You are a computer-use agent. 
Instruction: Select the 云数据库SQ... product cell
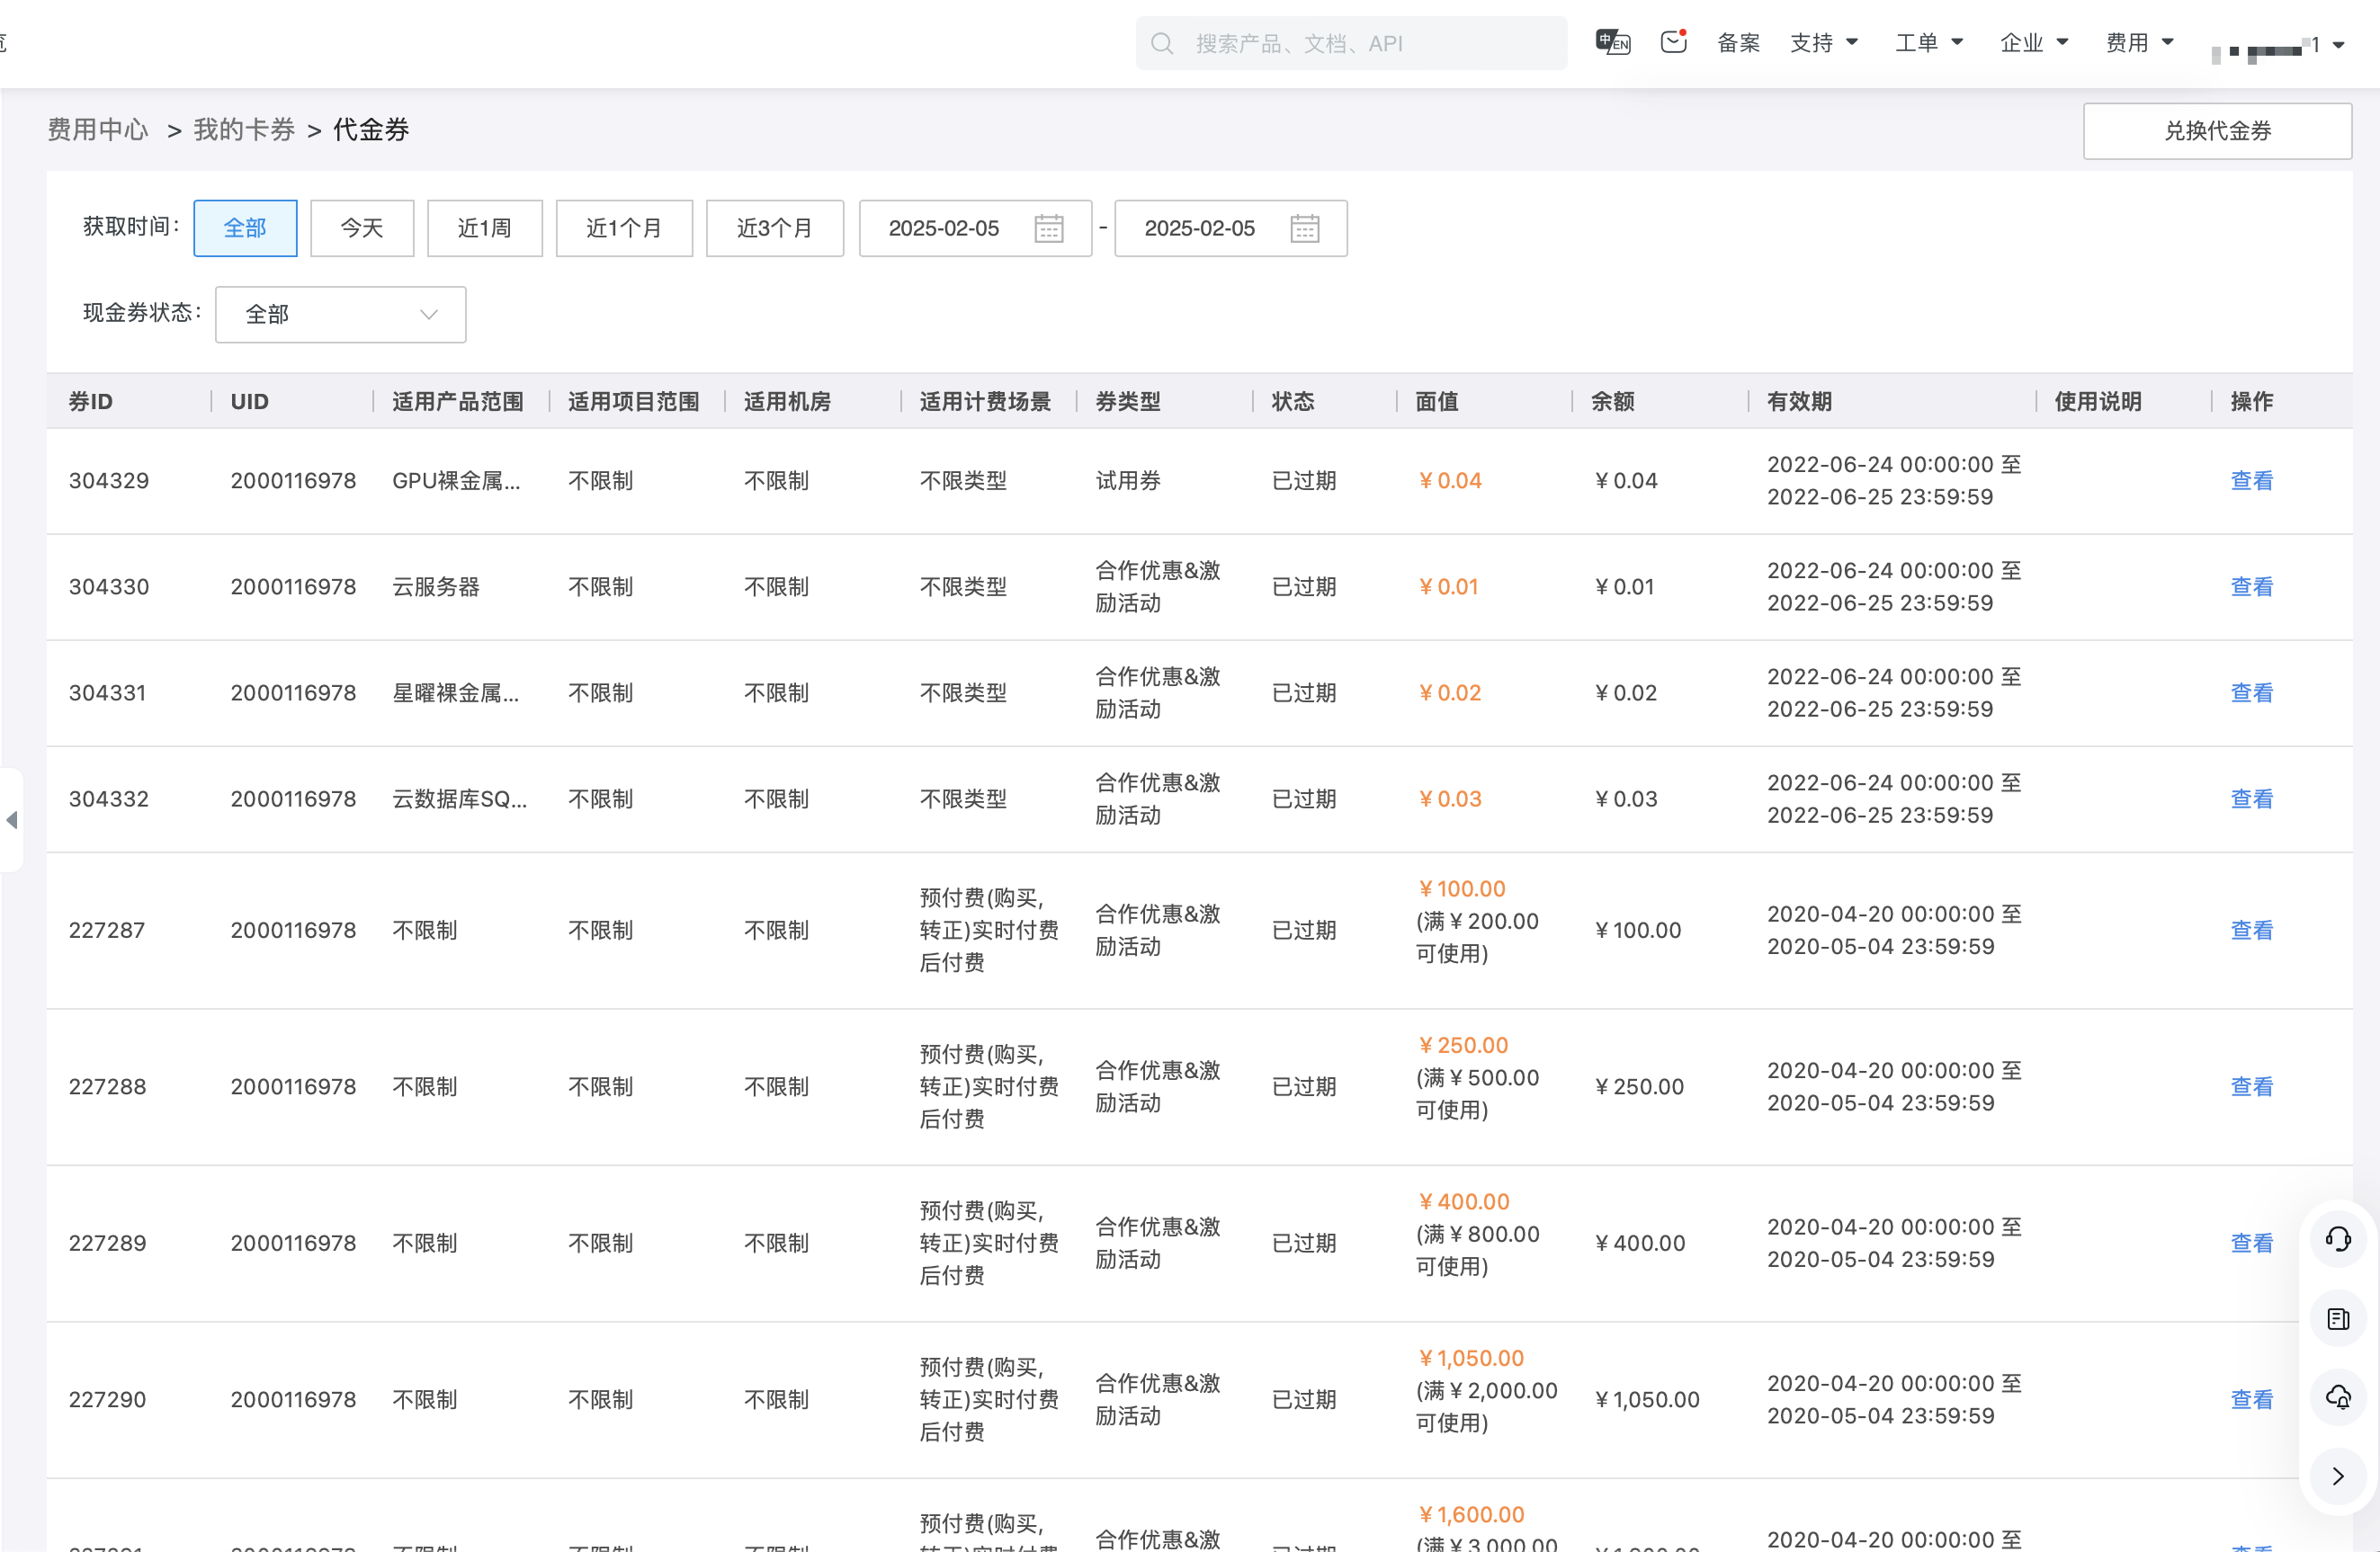click(459, 799)
